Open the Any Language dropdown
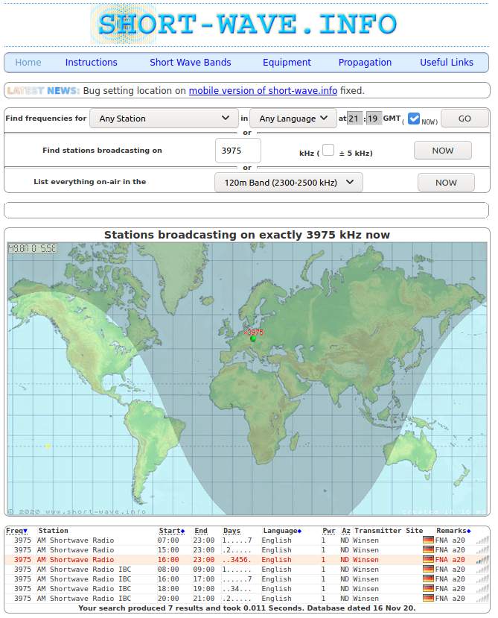 tap(293, 119)
